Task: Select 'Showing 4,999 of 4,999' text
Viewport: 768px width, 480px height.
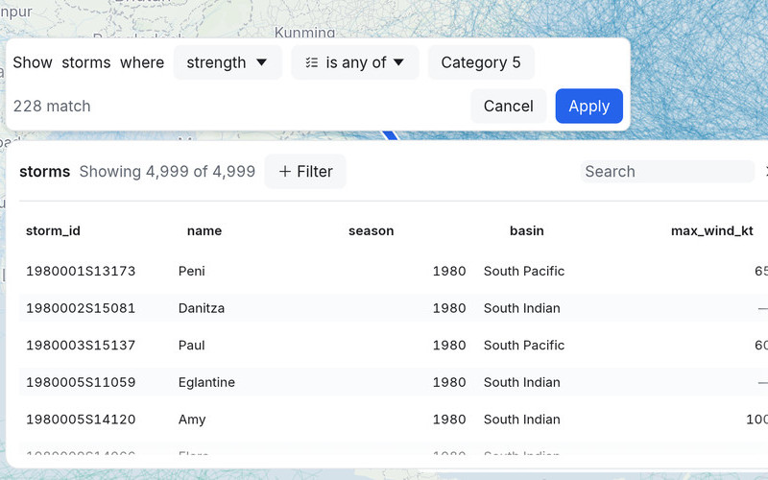Action: 167,172
